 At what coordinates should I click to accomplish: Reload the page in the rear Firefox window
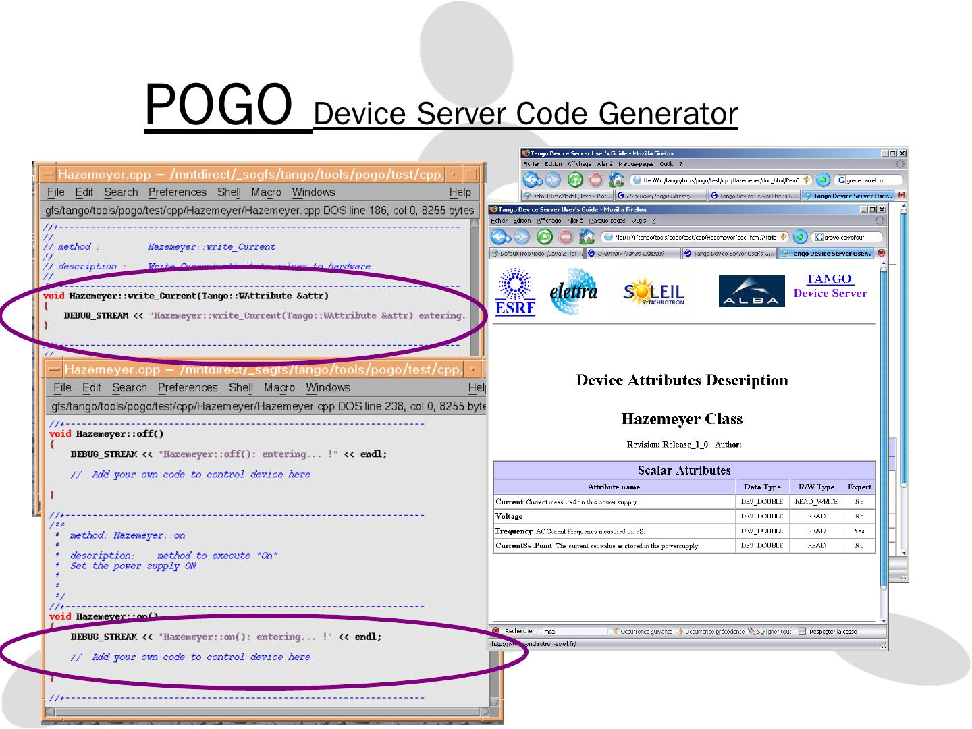point(575,180)
